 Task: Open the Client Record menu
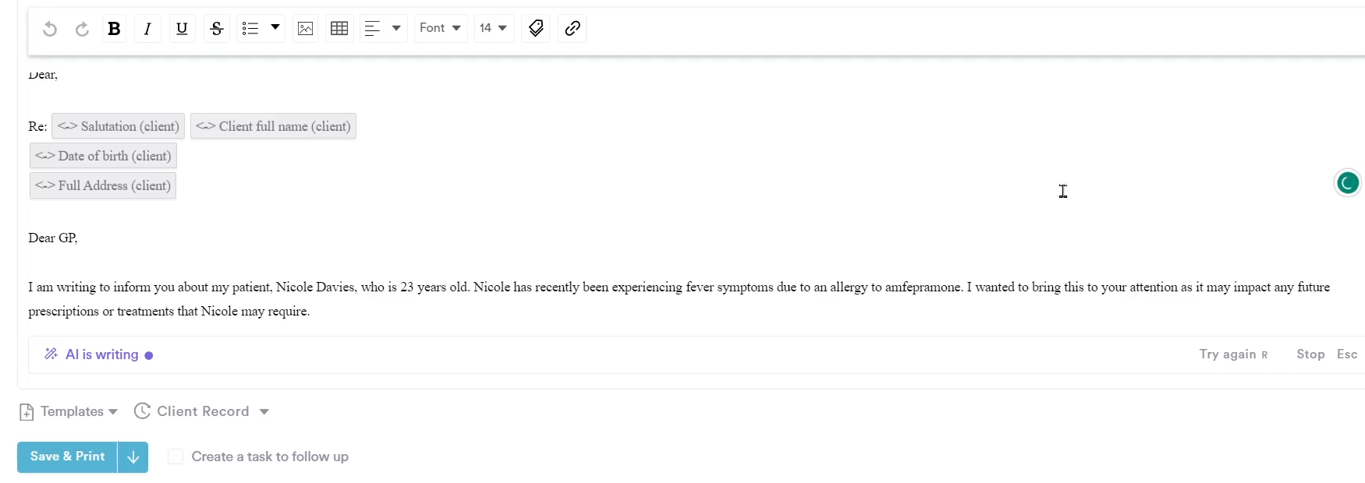(x=202, y=411)
